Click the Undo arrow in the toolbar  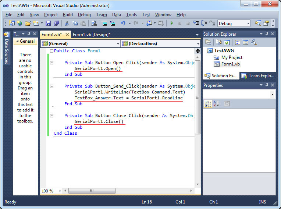123,23
